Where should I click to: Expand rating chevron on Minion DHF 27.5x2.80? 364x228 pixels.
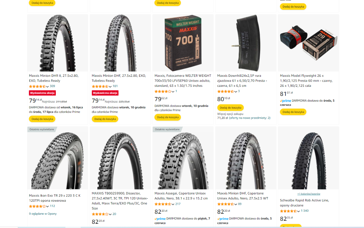pos(110,86)
